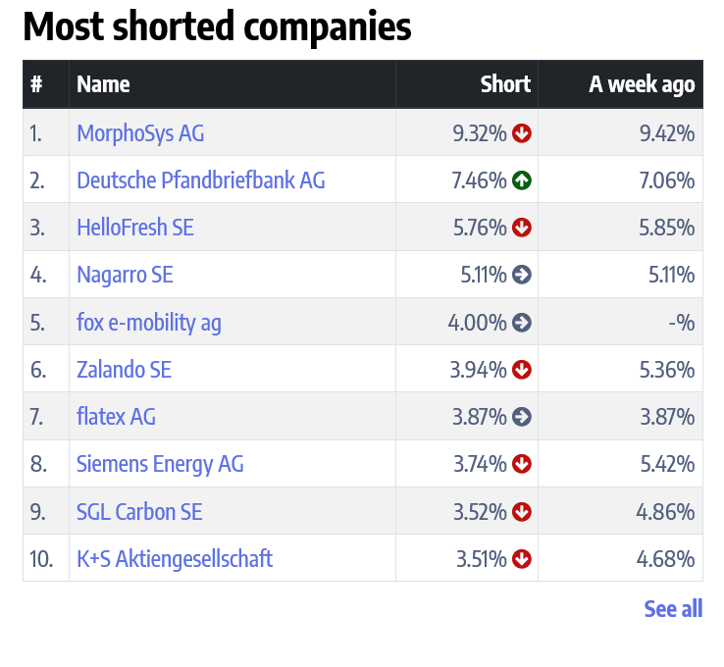Click red down arrow beside SGL Carbon

pos(522,512)
